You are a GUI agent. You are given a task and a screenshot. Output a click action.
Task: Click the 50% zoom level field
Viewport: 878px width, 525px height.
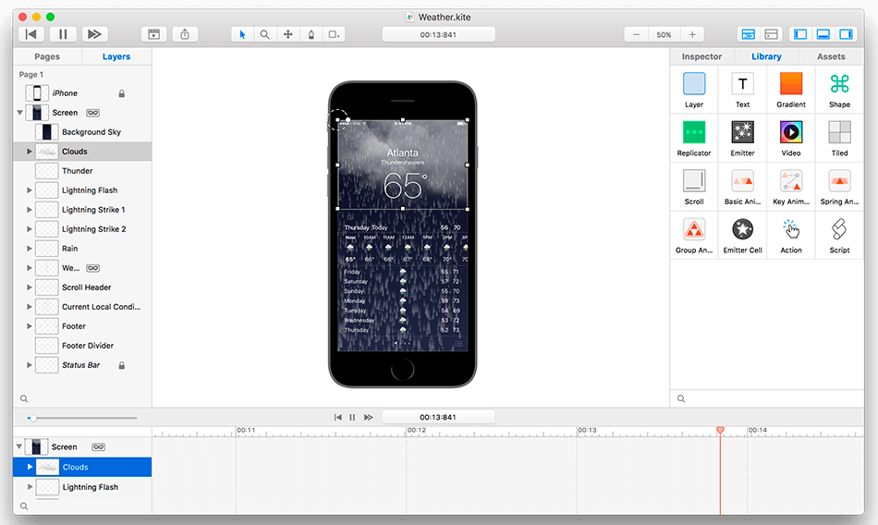665,35
